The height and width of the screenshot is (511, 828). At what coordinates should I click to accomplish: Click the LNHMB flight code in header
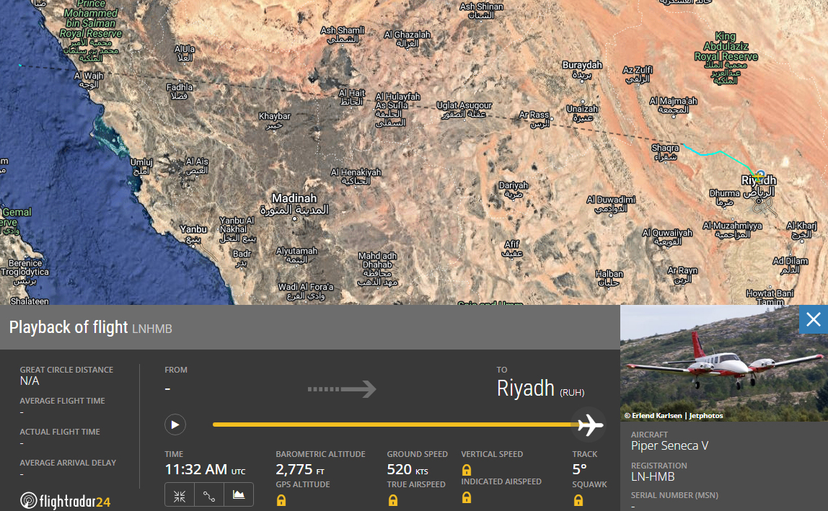152,329
